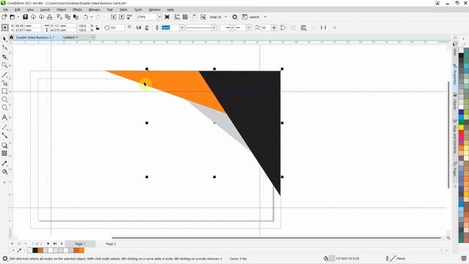Image resolution: width=469 pixels, height=264 pixels.
Task: Open the File menu
Action: tap(6, 10)
